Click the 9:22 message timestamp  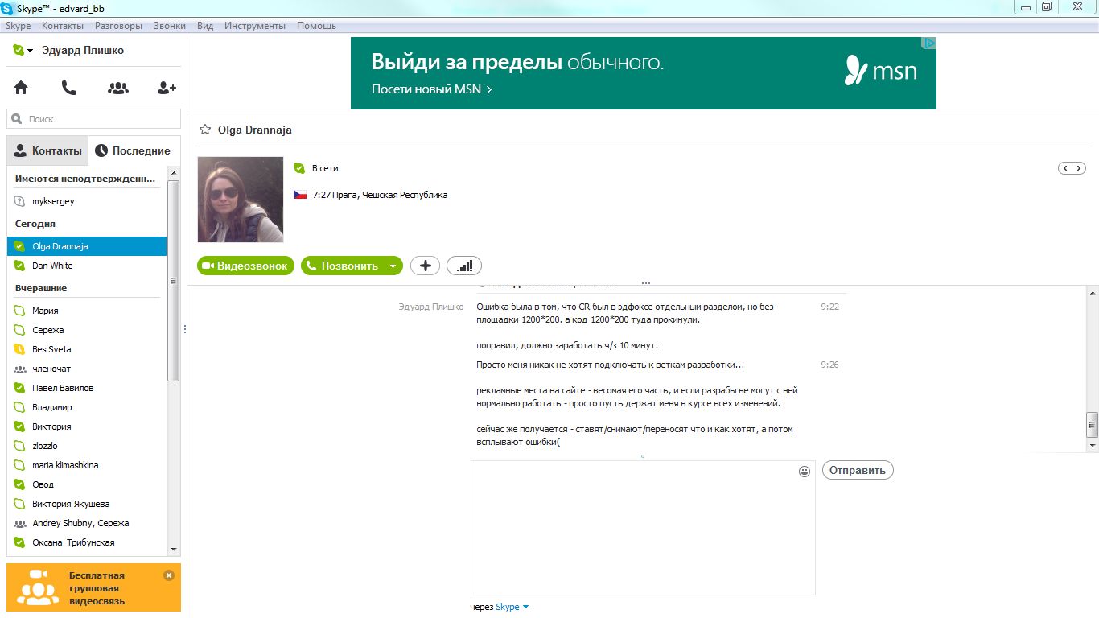[829, 307]
